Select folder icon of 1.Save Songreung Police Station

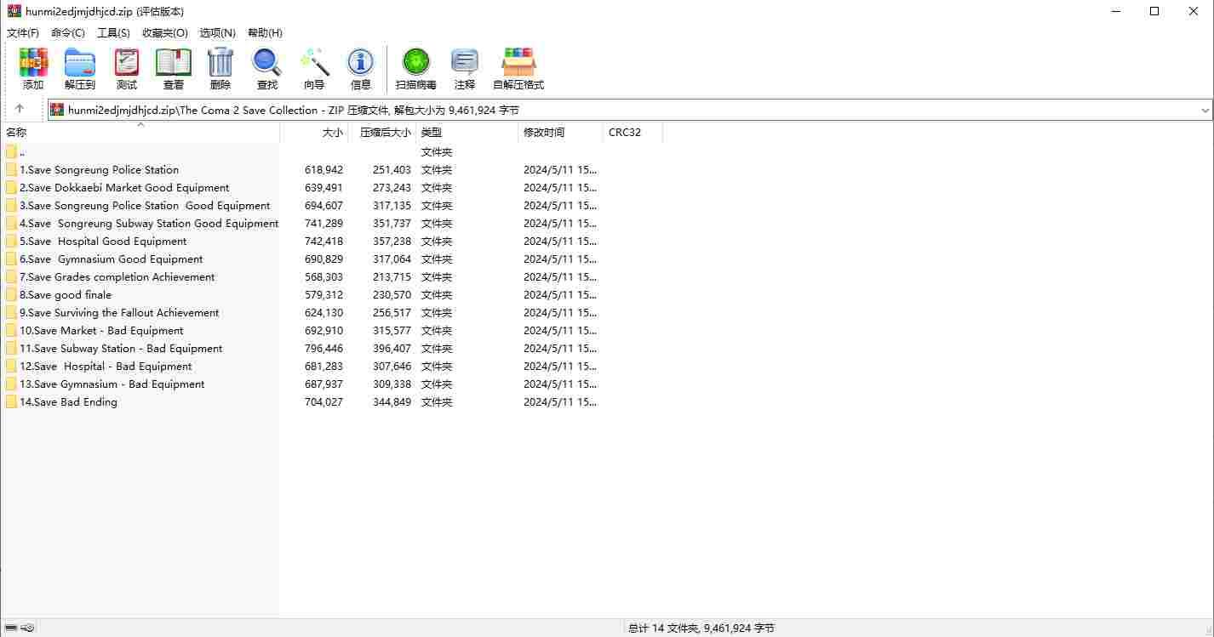(11, 170)
